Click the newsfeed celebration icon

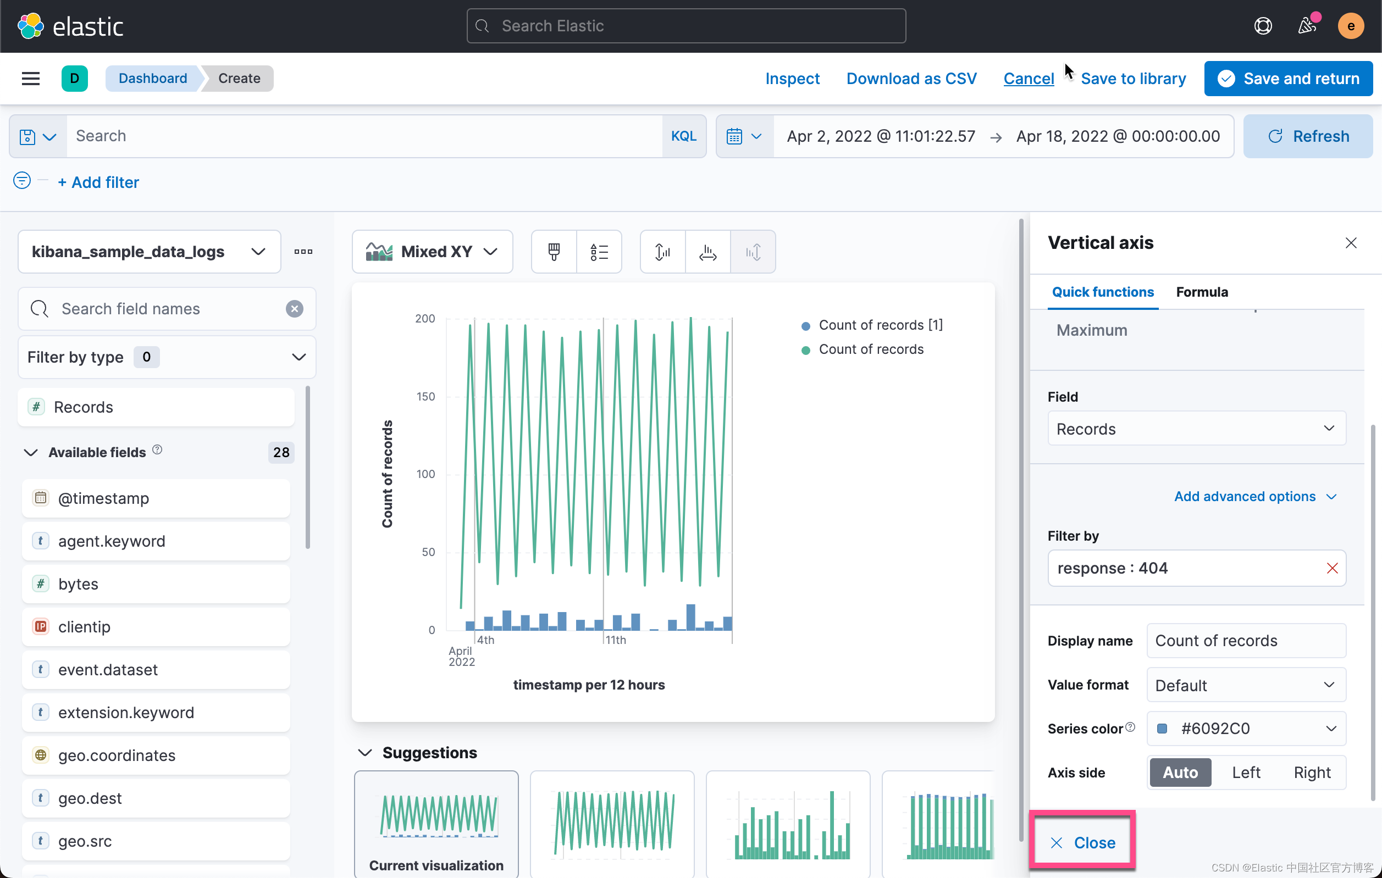(1307, 26)
